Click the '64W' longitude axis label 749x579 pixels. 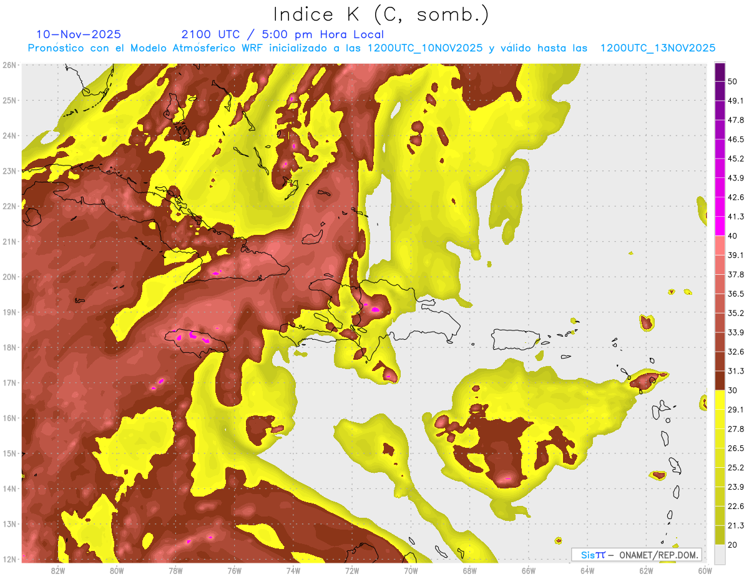[x=587, y=571]
